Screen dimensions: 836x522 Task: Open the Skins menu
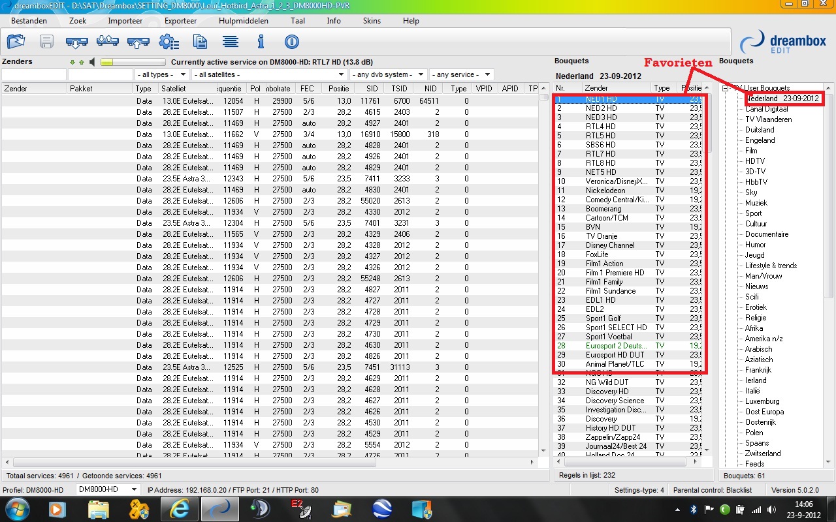tap(372, 21)
